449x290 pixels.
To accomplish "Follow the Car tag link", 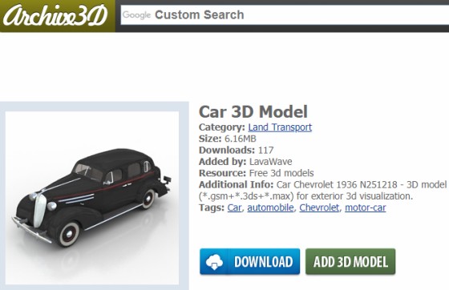I will [x=234, y=207].
